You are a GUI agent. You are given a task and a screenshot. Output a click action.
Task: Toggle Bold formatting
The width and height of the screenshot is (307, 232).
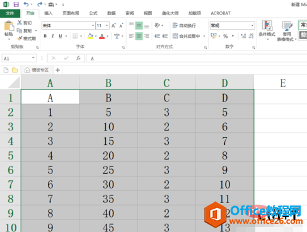[x=45, y=36]
